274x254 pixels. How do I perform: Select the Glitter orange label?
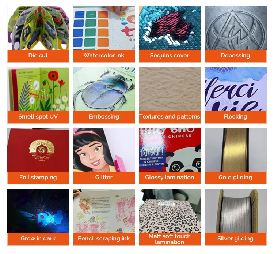pos(104,178)
